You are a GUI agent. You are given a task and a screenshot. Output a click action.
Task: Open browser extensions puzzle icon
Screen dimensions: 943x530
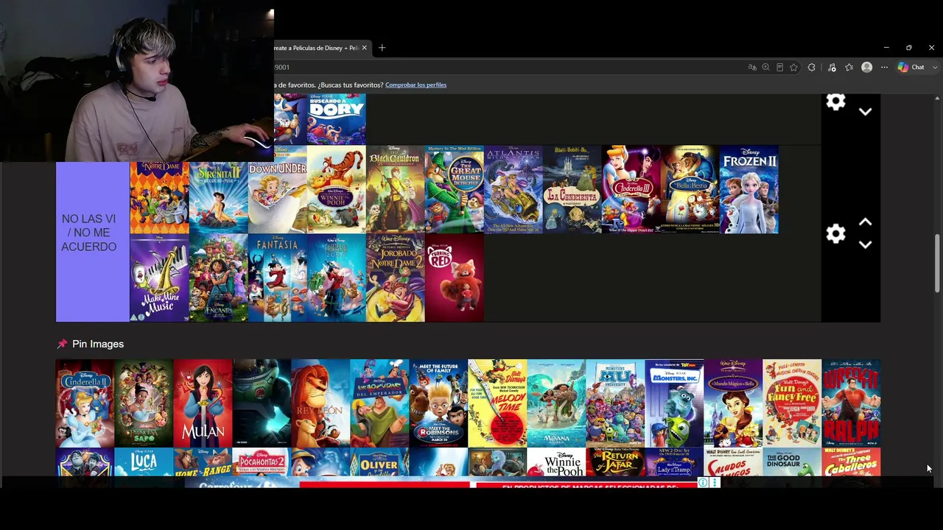tap(812, 67)
